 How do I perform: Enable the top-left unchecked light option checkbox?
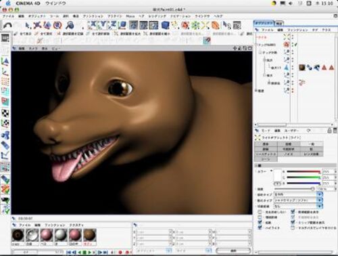point(260,212)
